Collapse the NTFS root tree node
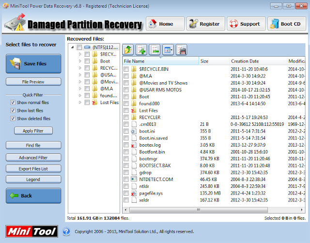 coord(72,47)
